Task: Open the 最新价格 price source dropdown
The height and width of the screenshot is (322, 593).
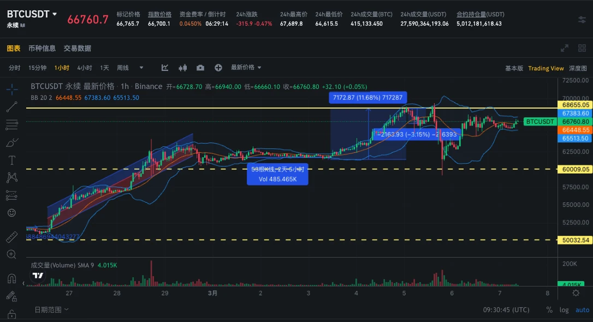Action: (x=246, y=67)
